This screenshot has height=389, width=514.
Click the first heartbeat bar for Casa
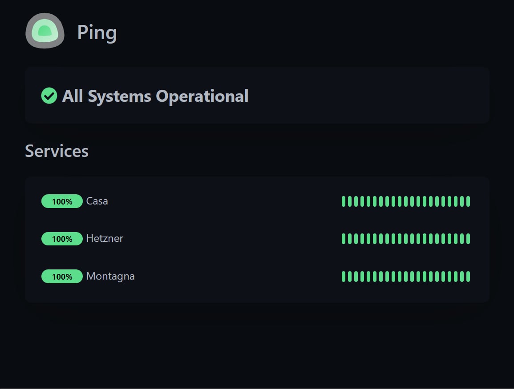click(x=344, y=201)
